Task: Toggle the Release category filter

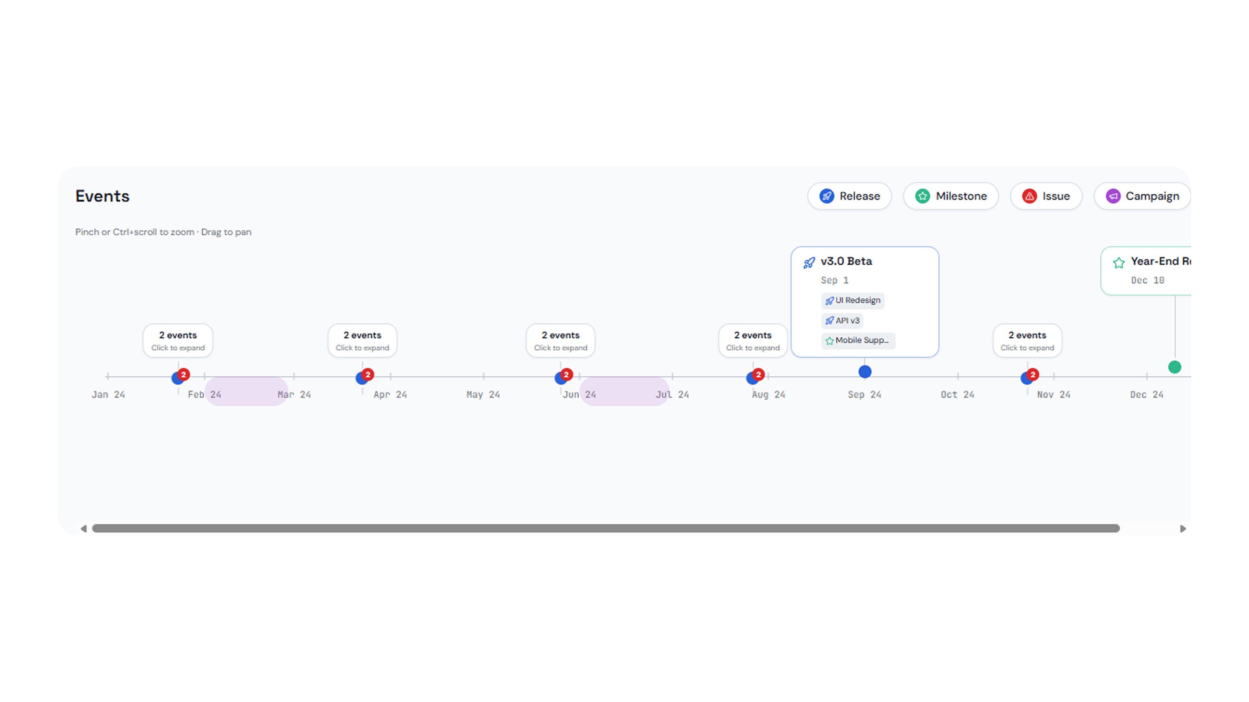Action: 850,196
